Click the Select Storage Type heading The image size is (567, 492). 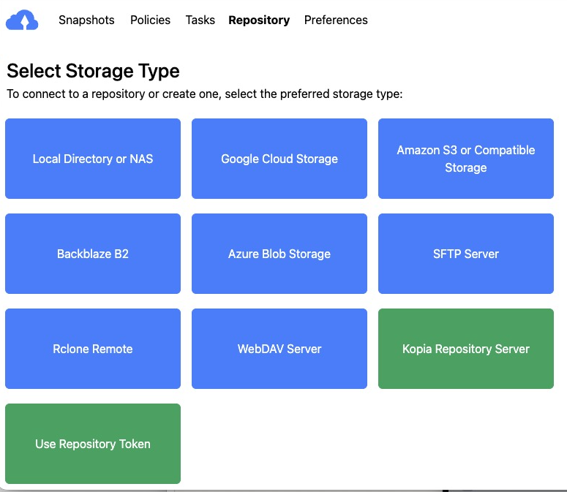coord(94,71)
